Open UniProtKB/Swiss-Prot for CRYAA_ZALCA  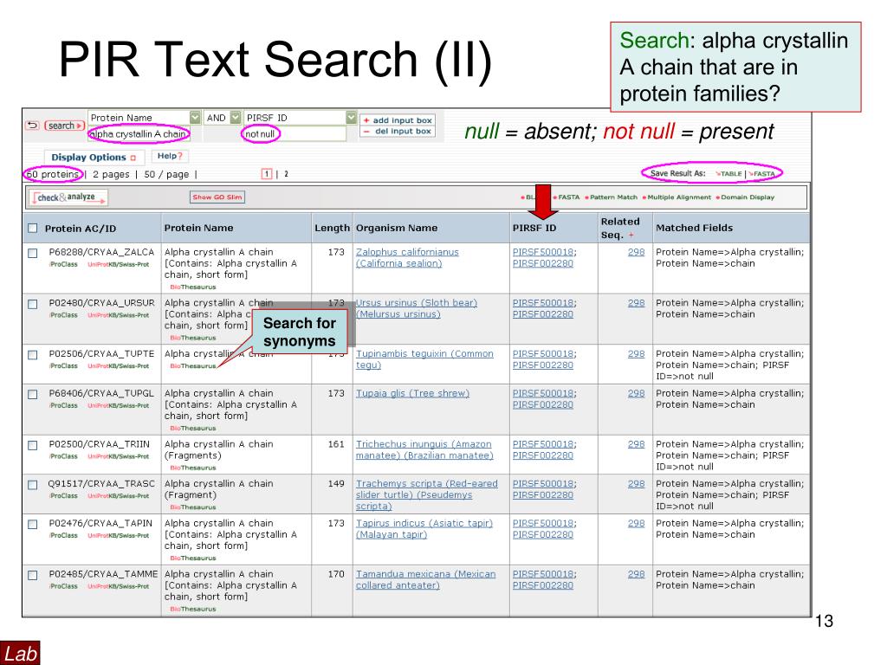point(118,264)
